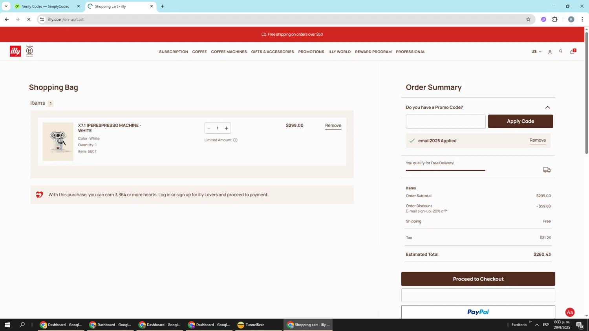Open the COFFEE menu
The width and height of the screenshot is (589, 331).
point(199,52)
